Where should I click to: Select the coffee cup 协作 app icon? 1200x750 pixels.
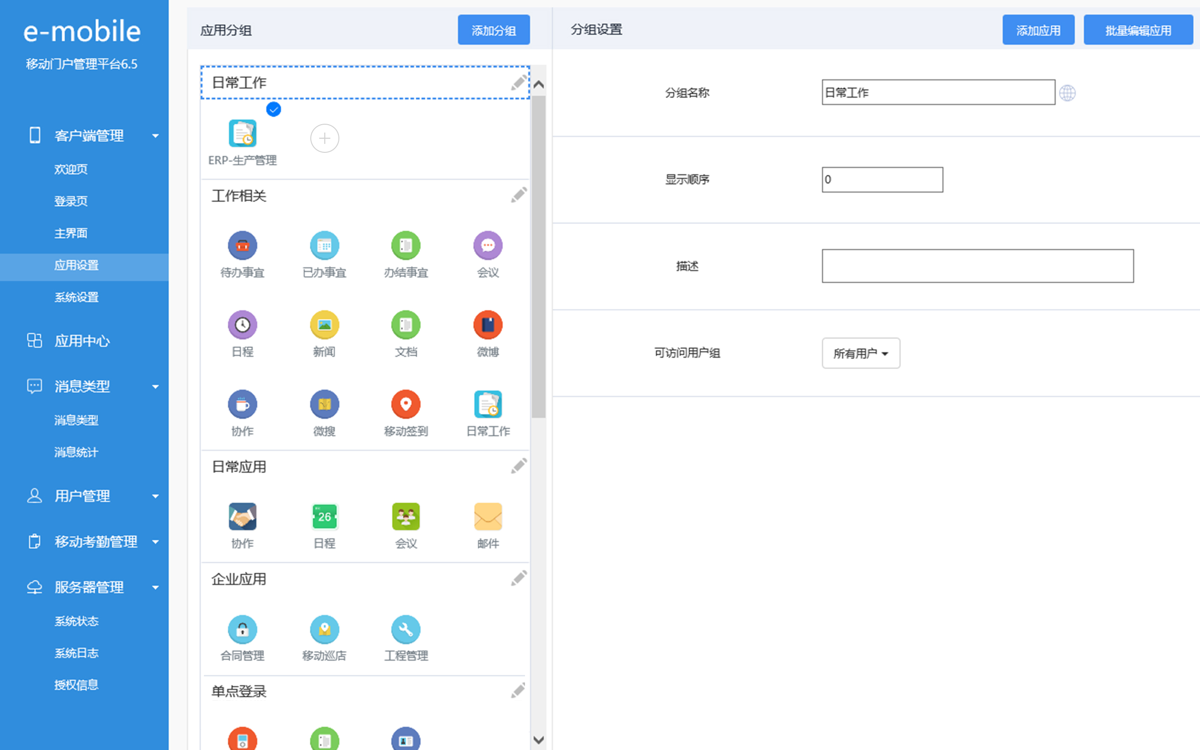click(x=242, y=404)
